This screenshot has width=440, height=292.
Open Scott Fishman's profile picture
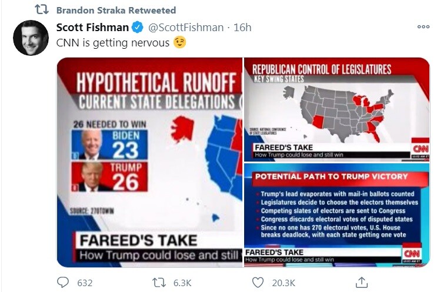31,38
